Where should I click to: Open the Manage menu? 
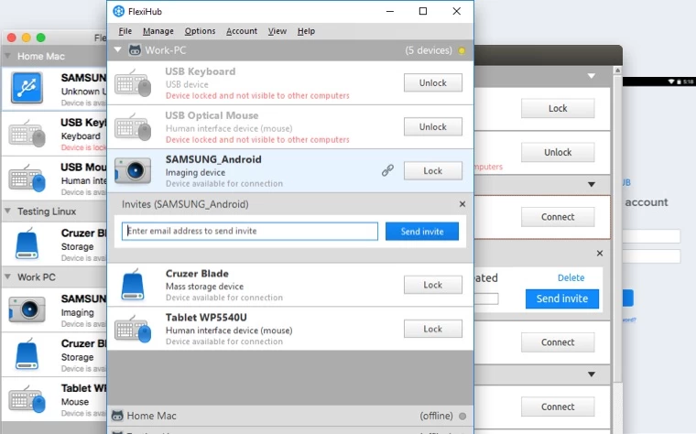coord(158,31)
